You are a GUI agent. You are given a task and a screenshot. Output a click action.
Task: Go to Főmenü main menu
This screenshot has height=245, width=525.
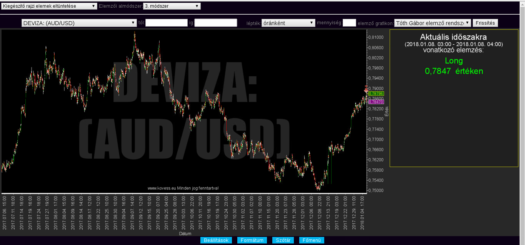pyautogui.click(x=312, y=240)
